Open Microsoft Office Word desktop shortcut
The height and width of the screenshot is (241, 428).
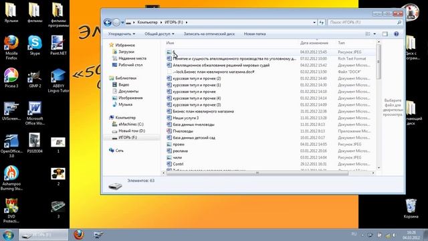pos(35,113)
